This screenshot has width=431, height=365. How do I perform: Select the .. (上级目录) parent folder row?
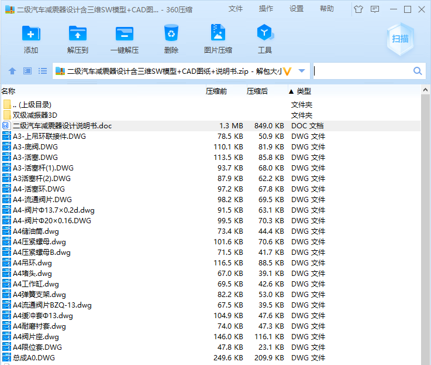(x=211, y=105)
